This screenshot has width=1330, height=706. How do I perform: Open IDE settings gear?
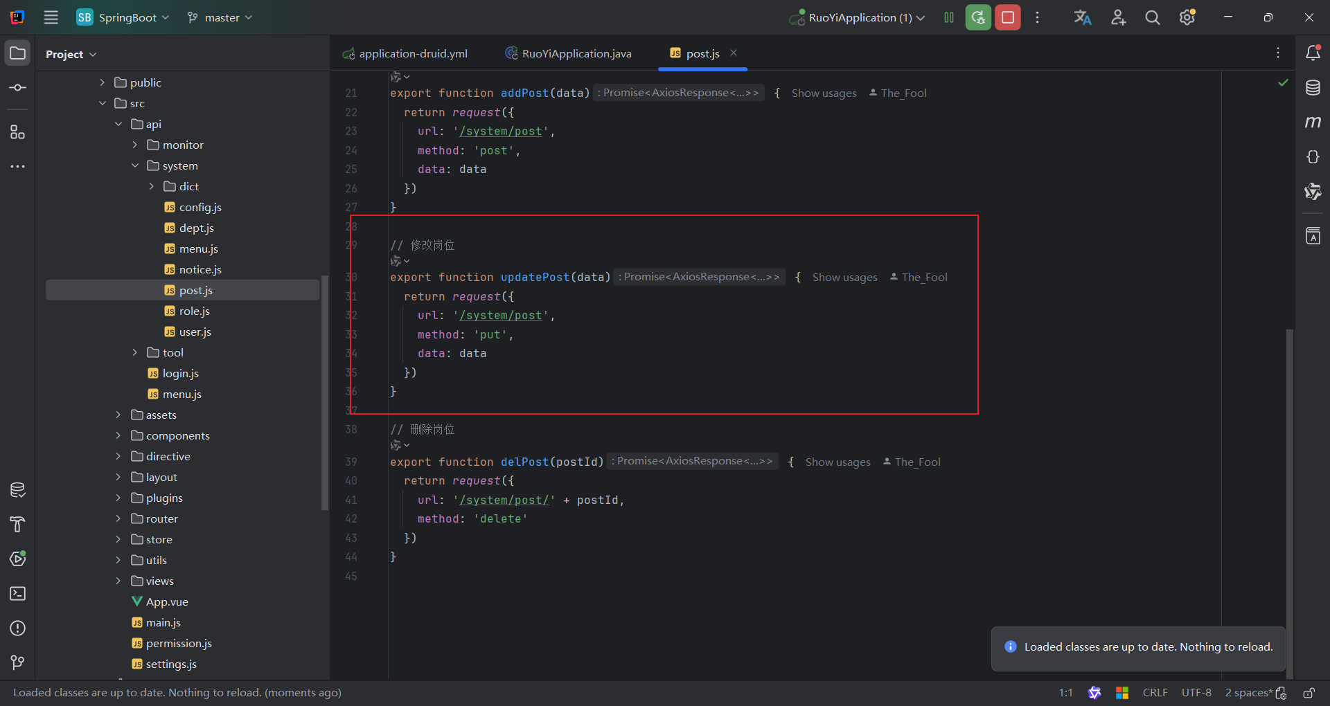coord(1187,17)
